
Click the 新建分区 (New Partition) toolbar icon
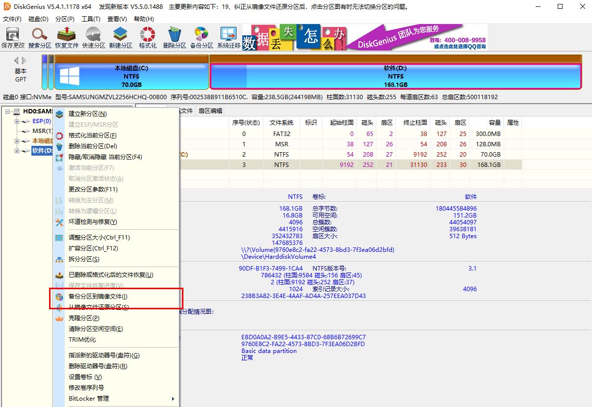click(x=121, y=38)
